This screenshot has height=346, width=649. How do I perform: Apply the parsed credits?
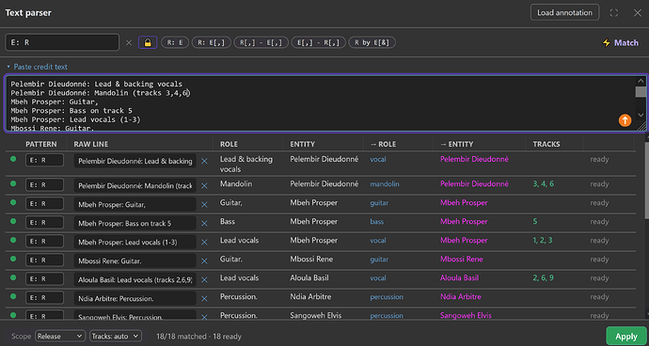(625, 337)
